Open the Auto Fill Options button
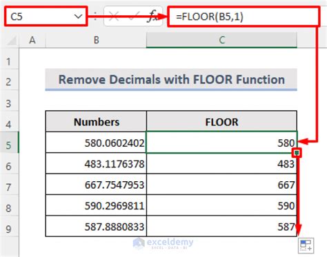Screen dimensions: 327x257 click(306, 245)
